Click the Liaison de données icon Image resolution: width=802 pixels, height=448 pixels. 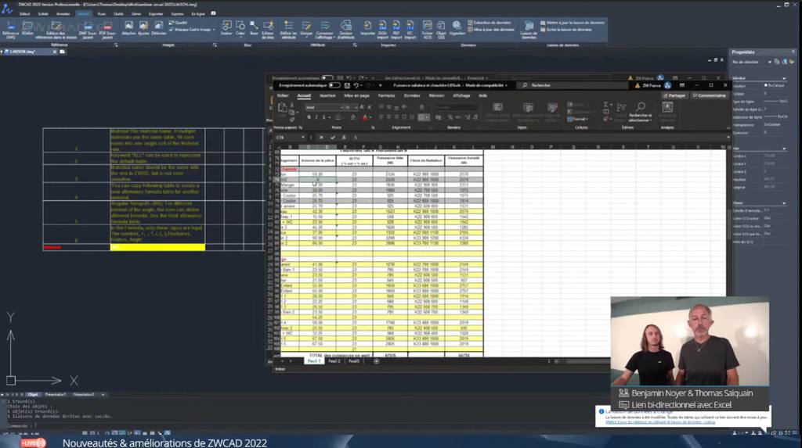(x=529, y=30)
